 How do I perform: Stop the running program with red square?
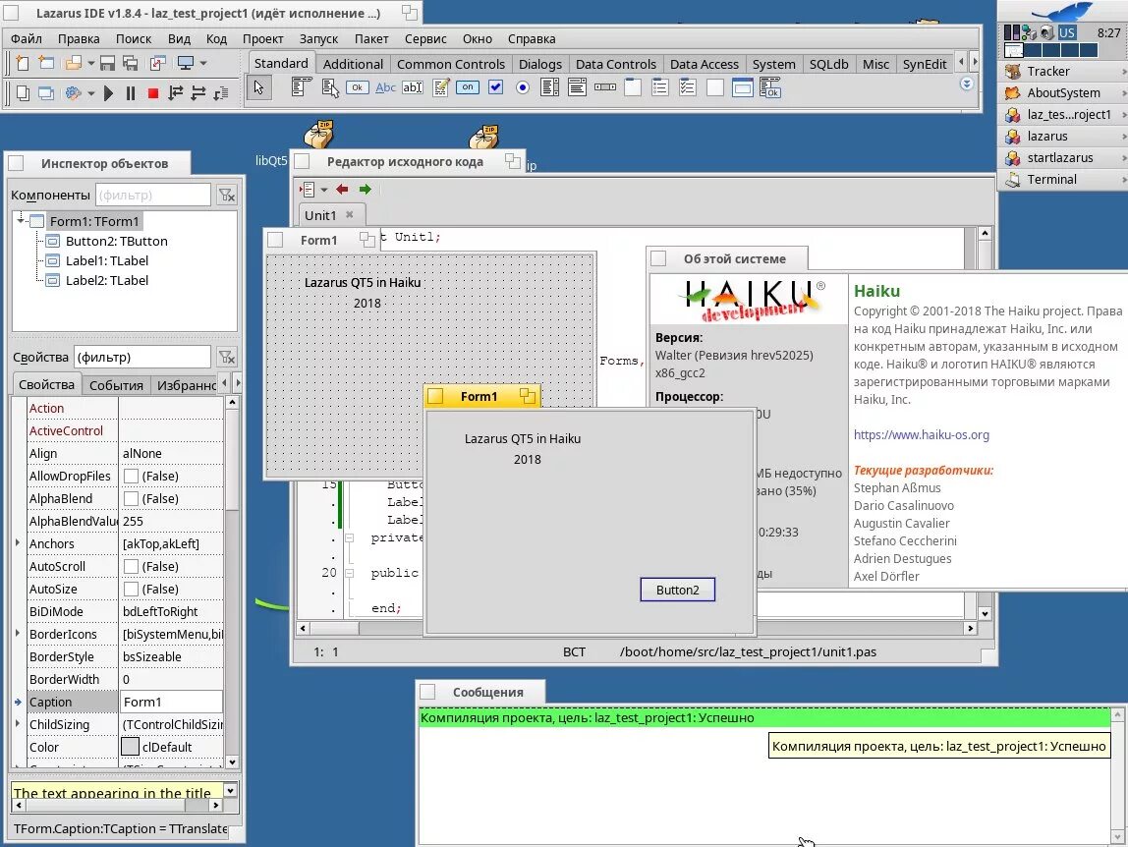click(x=152, y=92)
